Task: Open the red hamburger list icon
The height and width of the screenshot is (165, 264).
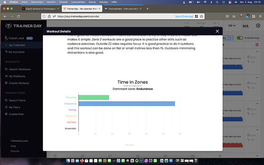Action: point(257,45)
